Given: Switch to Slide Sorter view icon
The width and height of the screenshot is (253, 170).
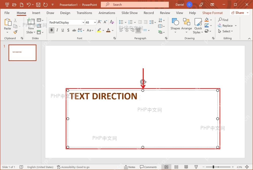Looking at the screenshot, I should pyautogui.click(x=176, y=167).
